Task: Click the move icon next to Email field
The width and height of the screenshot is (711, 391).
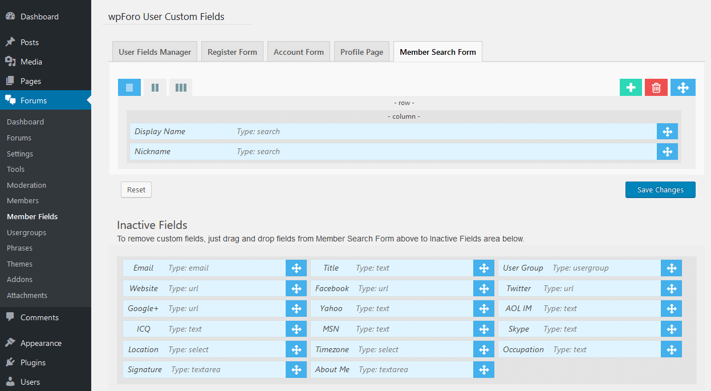Action: click(x=296, y=268)
